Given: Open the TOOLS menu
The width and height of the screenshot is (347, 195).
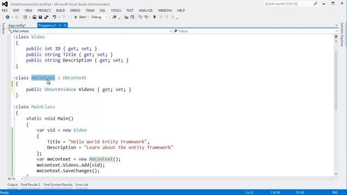Looking at the screenshot, I should tap(115, 10).
